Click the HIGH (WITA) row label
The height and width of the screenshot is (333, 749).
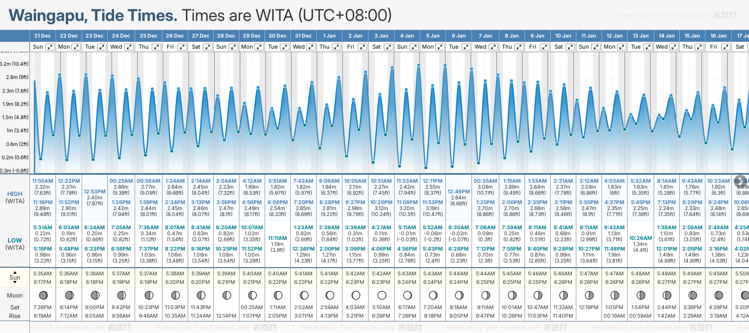(x=15, y=197)
